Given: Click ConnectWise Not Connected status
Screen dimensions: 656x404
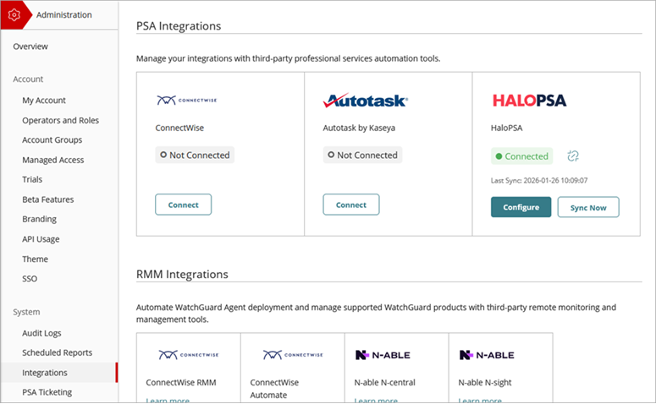Looking at the screenshot, I should (x=195, y=155).
